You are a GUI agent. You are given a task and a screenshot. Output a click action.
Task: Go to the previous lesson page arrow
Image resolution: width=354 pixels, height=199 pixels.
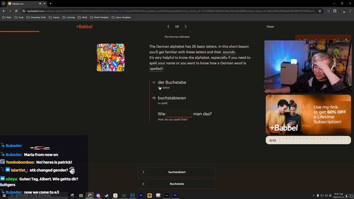point(168,27)
